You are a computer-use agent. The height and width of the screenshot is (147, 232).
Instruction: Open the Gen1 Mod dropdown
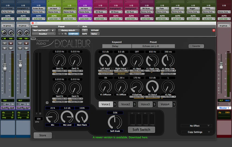click(60, 71)
